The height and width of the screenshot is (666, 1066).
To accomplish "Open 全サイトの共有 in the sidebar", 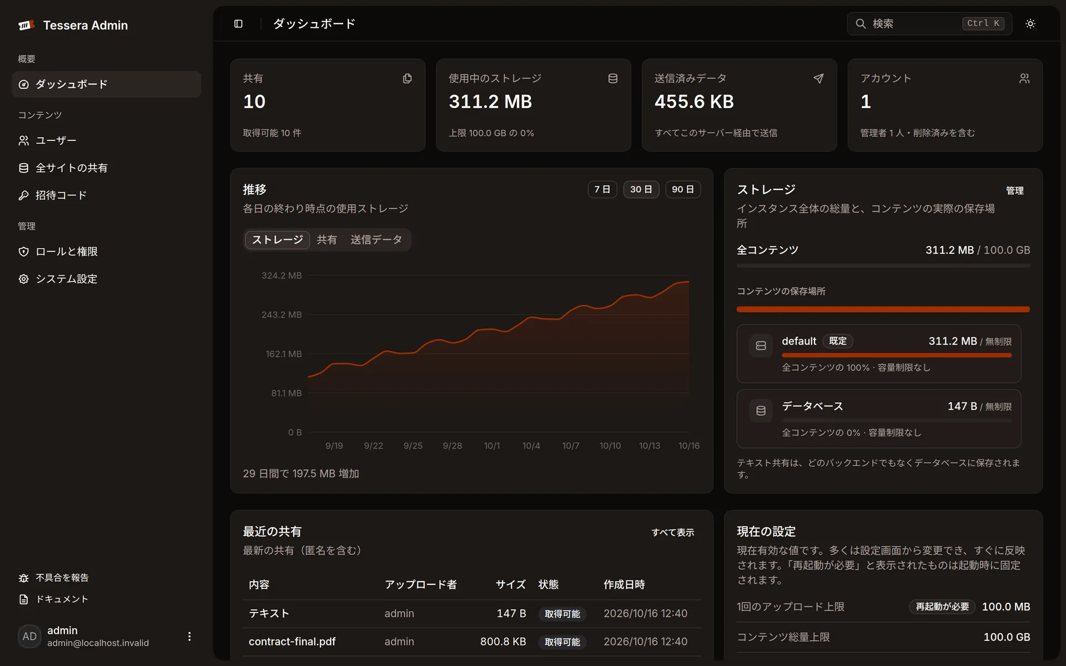I will point(106,168).
